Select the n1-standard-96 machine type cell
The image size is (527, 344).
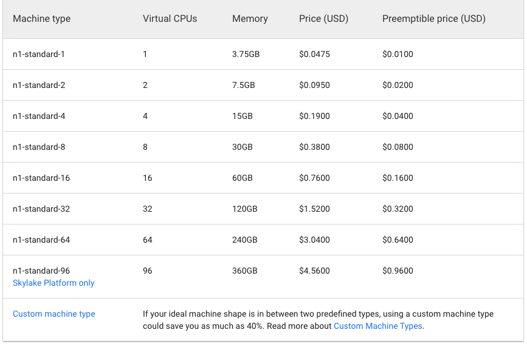click(41, 271)
